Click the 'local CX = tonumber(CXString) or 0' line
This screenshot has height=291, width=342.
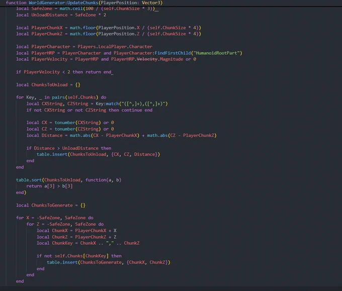[70, 123]
